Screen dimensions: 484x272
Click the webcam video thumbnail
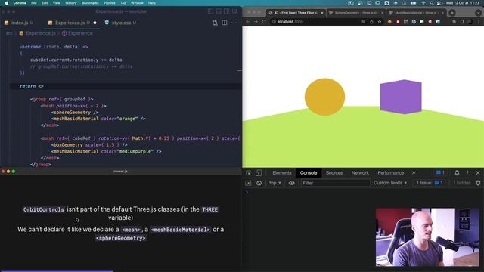tap(427, 236)
